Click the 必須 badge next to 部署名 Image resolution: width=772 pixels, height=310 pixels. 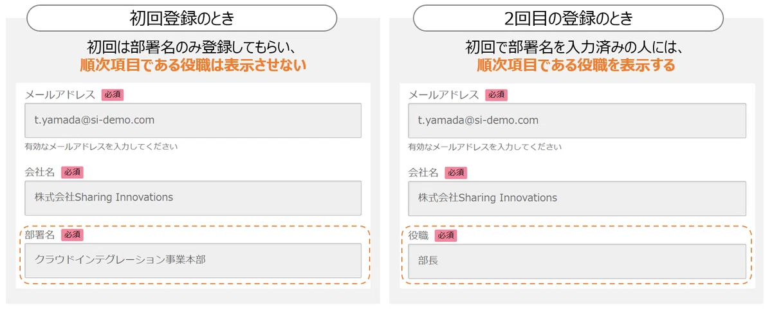pyautogui.click(x=72, y=235)
